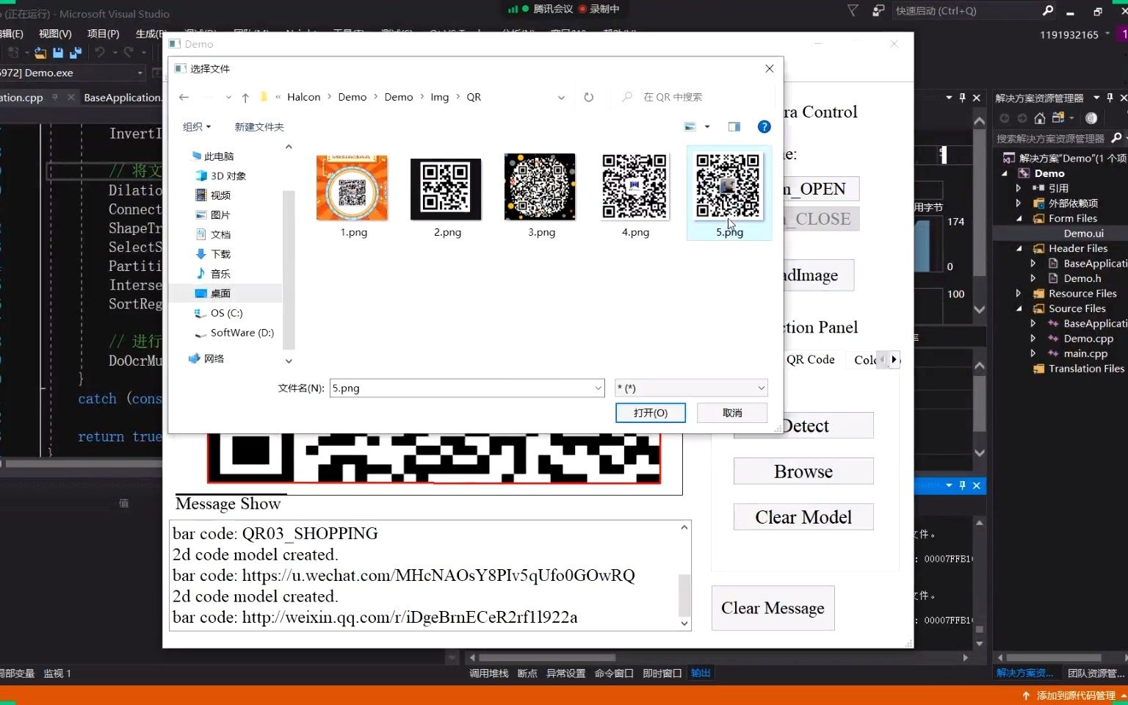Click the Clear Message button
This screenshot has height=705, width=1128.
tap(773, 608)
